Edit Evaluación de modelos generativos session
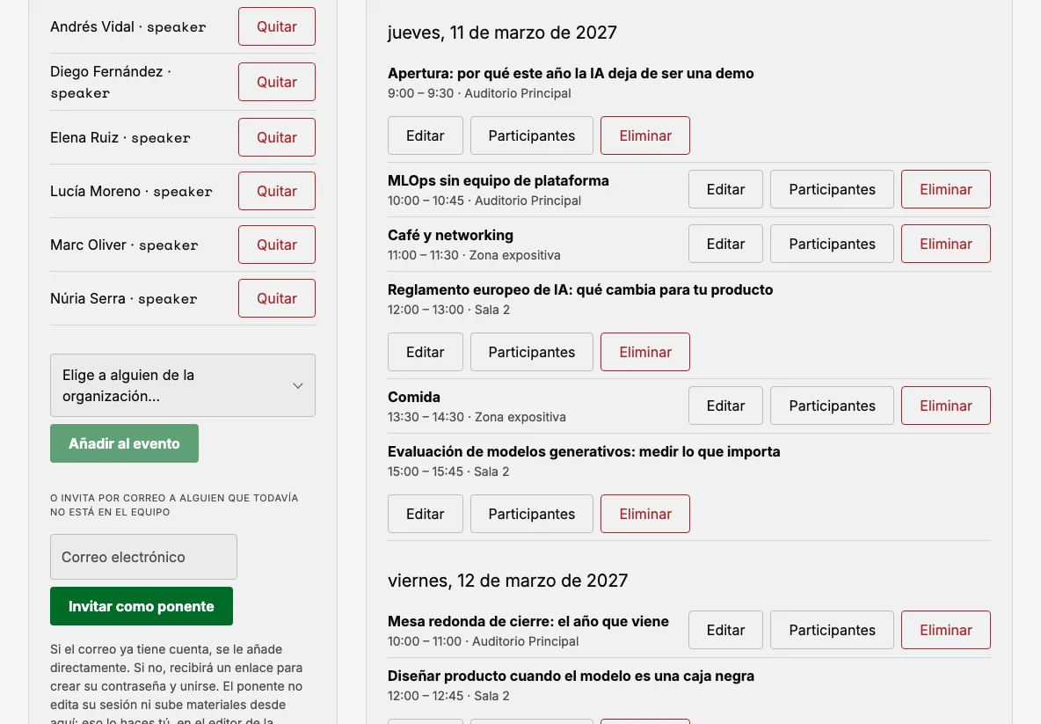 click(x=426, y=514)
